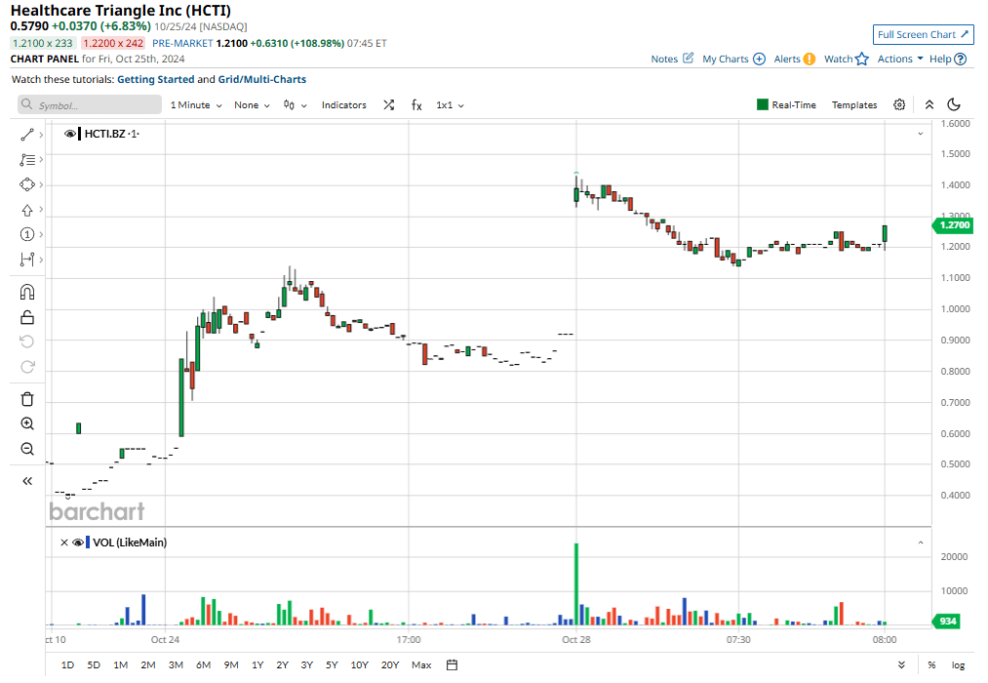Open the Getting Started tutorial link
988x683 pixels.
coord(156,79)
